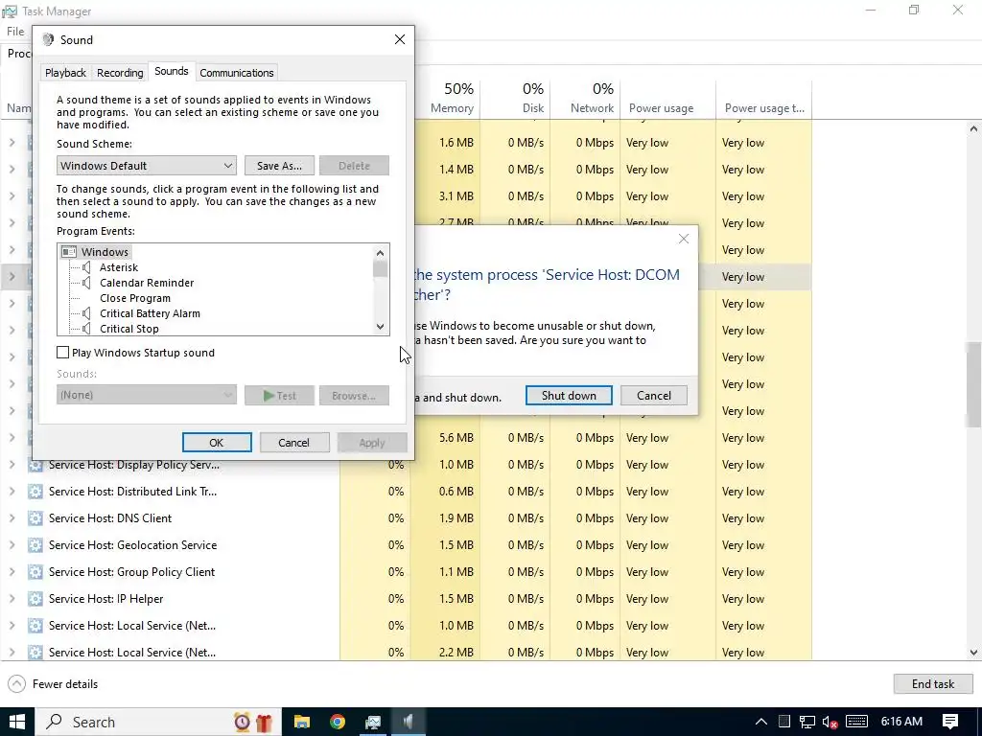
Task: Click gear icon of Service Host: DNS Client
Action: pos(35,518)
